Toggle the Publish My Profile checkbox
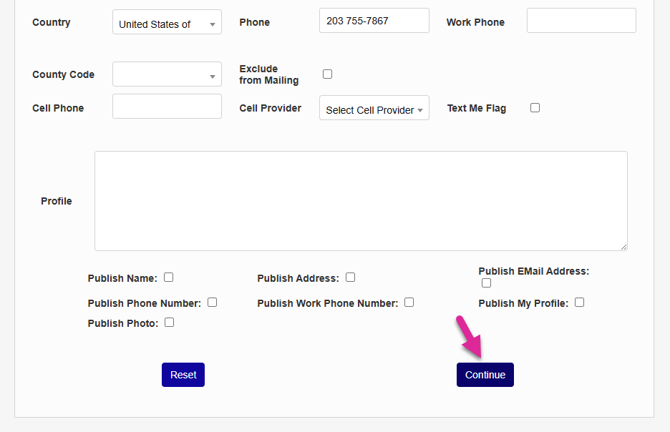Image resolution: width=670 pixels, height=432 pixels. tap(580, 303)
